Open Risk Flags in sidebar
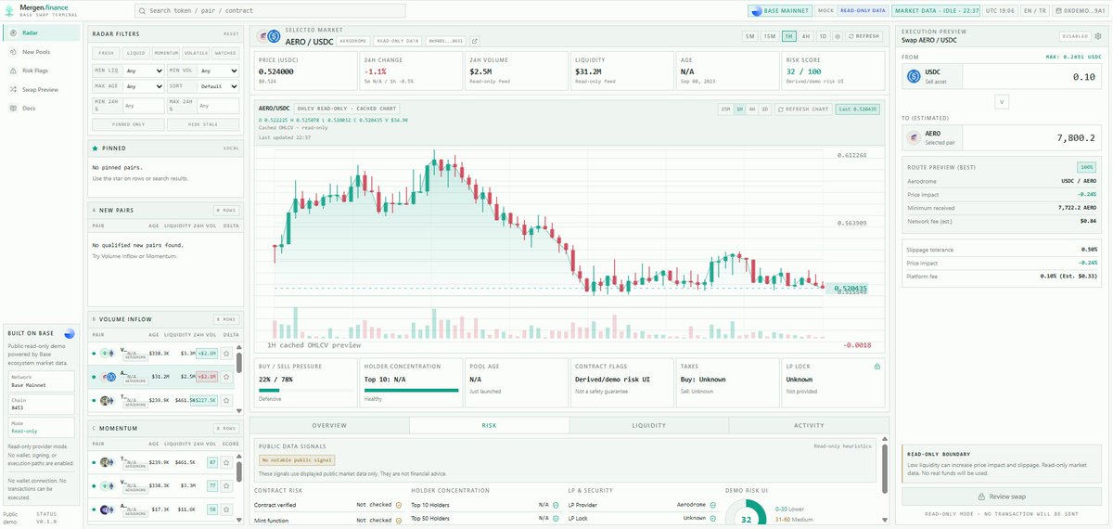Screen dimensions: 1113x529 (x=41, y=71)
